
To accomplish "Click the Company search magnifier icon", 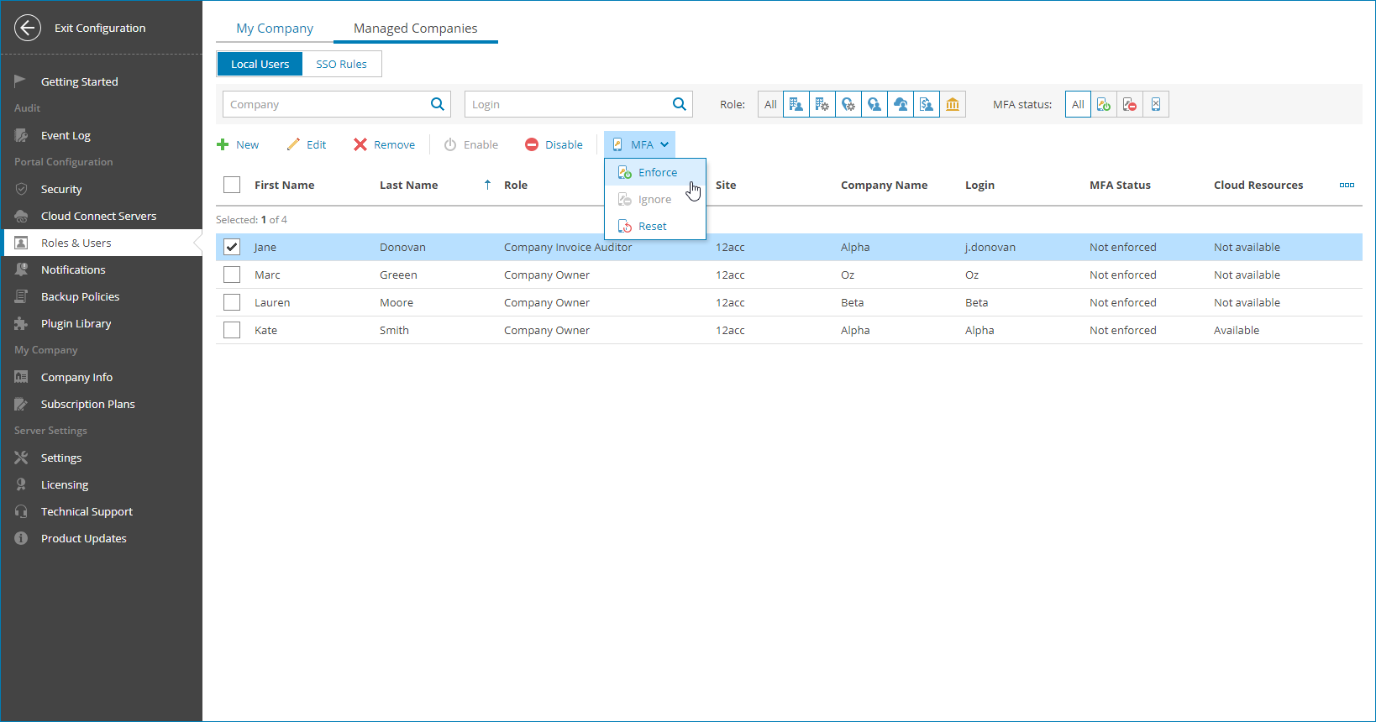I will tap(438, 104).
